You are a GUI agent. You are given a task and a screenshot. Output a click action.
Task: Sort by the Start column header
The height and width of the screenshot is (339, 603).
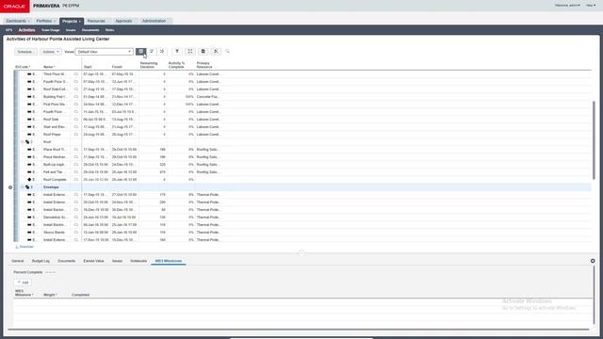pos(88,67)
